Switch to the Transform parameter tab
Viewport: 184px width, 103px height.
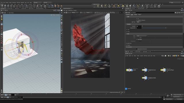[x=128, y=15]
